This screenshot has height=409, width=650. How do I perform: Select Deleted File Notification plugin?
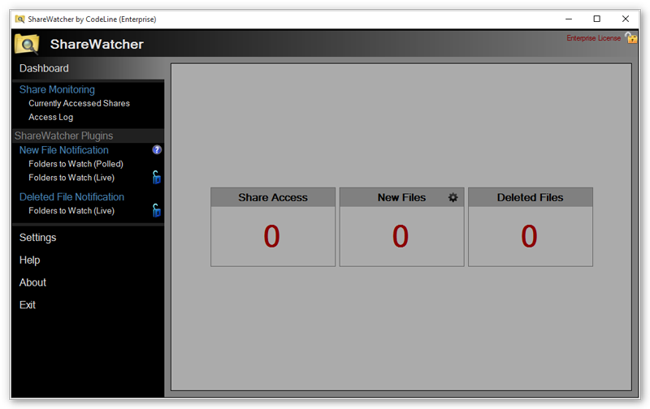[71, 197]
